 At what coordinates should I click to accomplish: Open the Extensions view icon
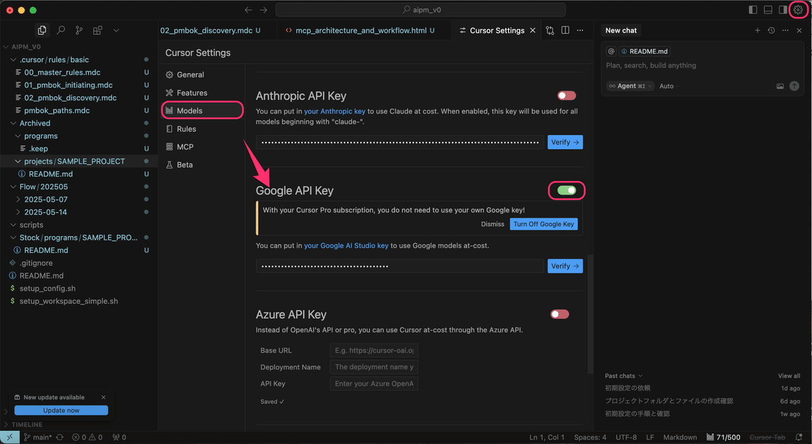pos(97,30)
